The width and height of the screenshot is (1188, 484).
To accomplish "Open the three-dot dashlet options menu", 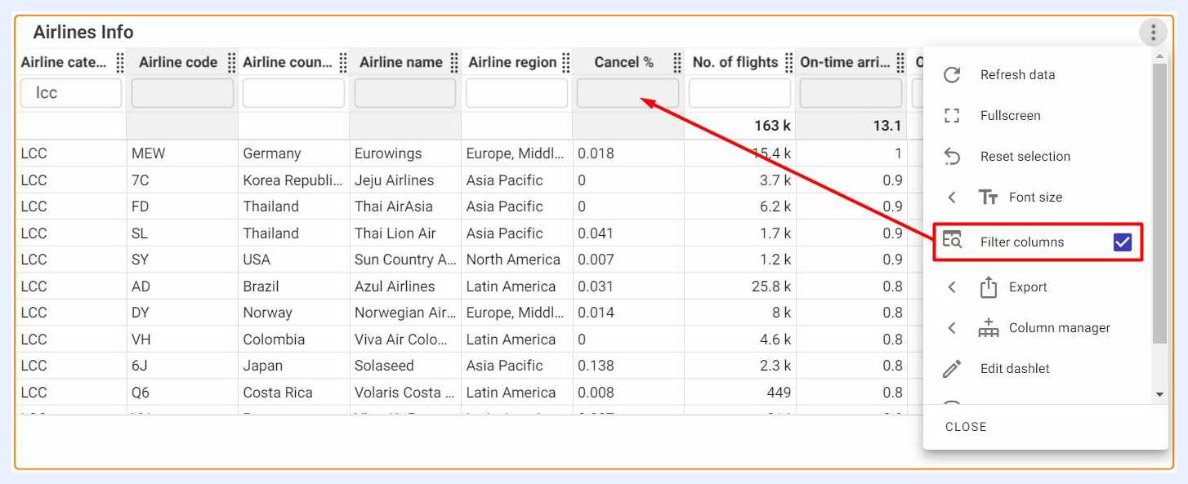I will pyautogui.click(x=1153, y=33).
